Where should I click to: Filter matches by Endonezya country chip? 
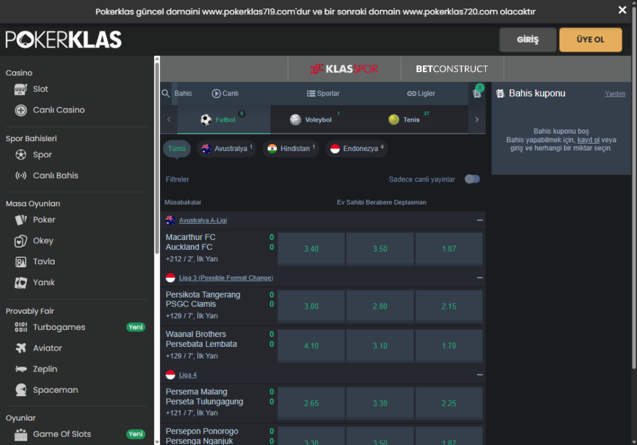coord(355,149)
